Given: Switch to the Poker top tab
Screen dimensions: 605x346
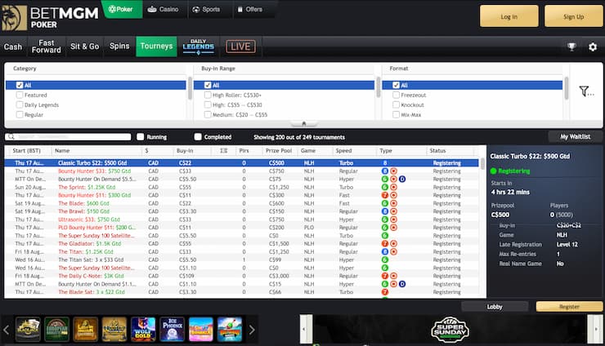Looking at the screenshot, I should (121, 9).
